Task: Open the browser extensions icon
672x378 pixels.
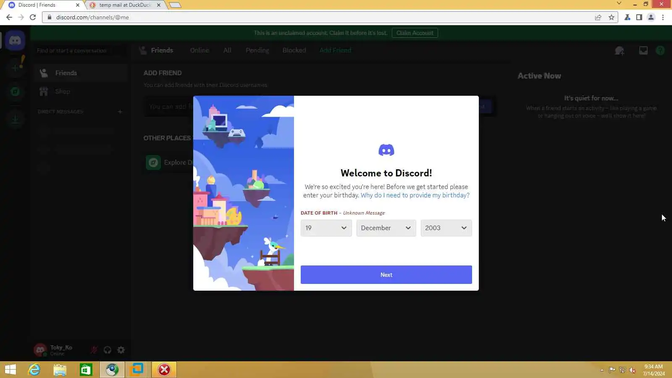Action: coord(627,17)
